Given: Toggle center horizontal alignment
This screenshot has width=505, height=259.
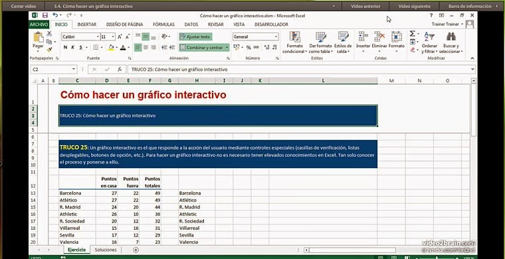Looking at the screenshot, I should click(146, 47).
